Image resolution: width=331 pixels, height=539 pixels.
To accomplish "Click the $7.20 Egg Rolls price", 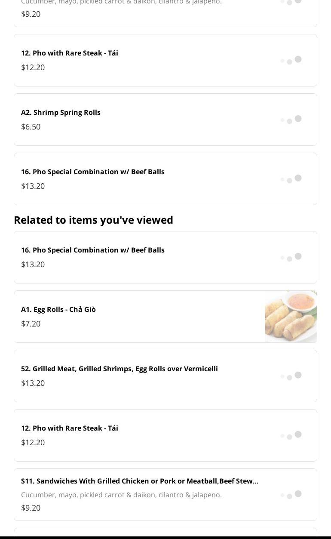I will [x=31, y=323].
